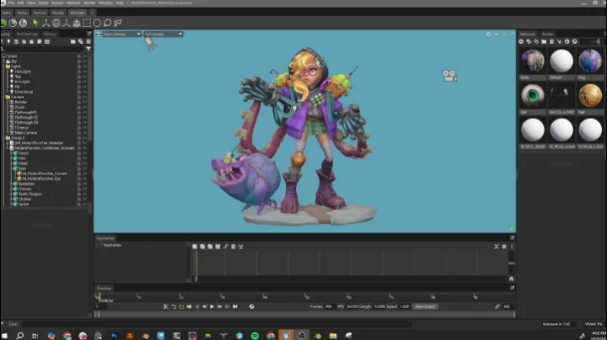Click the viewport settings gear icon
Viewport: 607px width, 340px height.
tap(488, 35)
